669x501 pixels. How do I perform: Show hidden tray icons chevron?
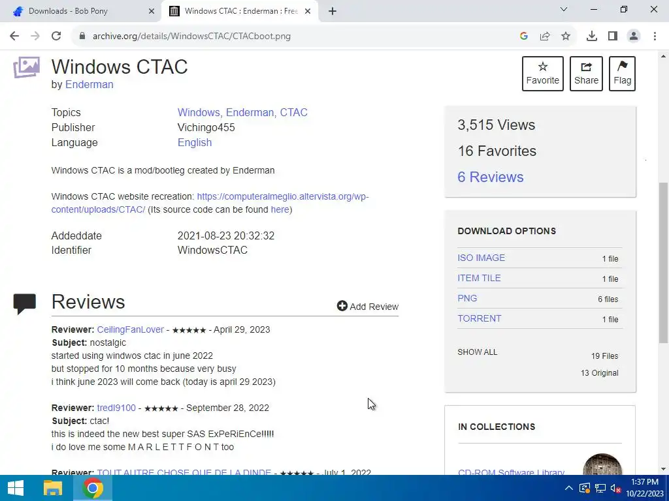[569, 488]
